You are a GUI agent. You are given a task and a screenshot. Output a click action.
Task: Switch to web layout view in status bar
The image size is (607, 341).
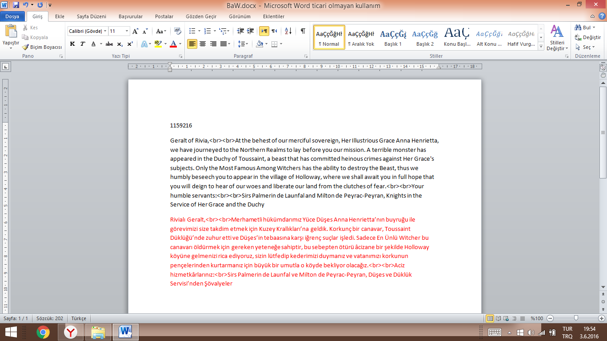pos(506,318)
